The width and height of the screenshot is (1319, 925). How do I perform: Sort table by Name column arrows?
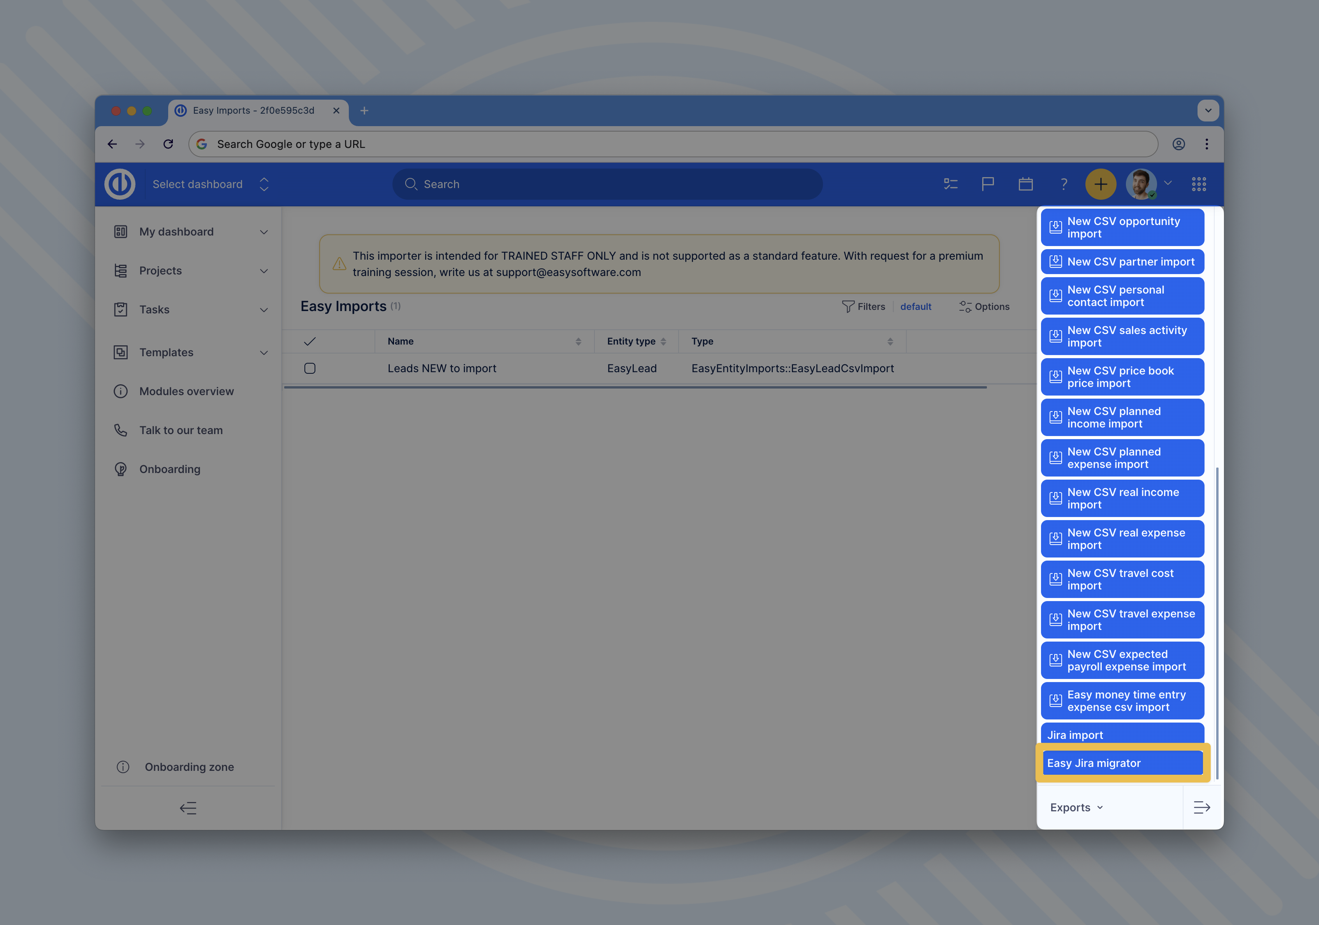(578, 341)
